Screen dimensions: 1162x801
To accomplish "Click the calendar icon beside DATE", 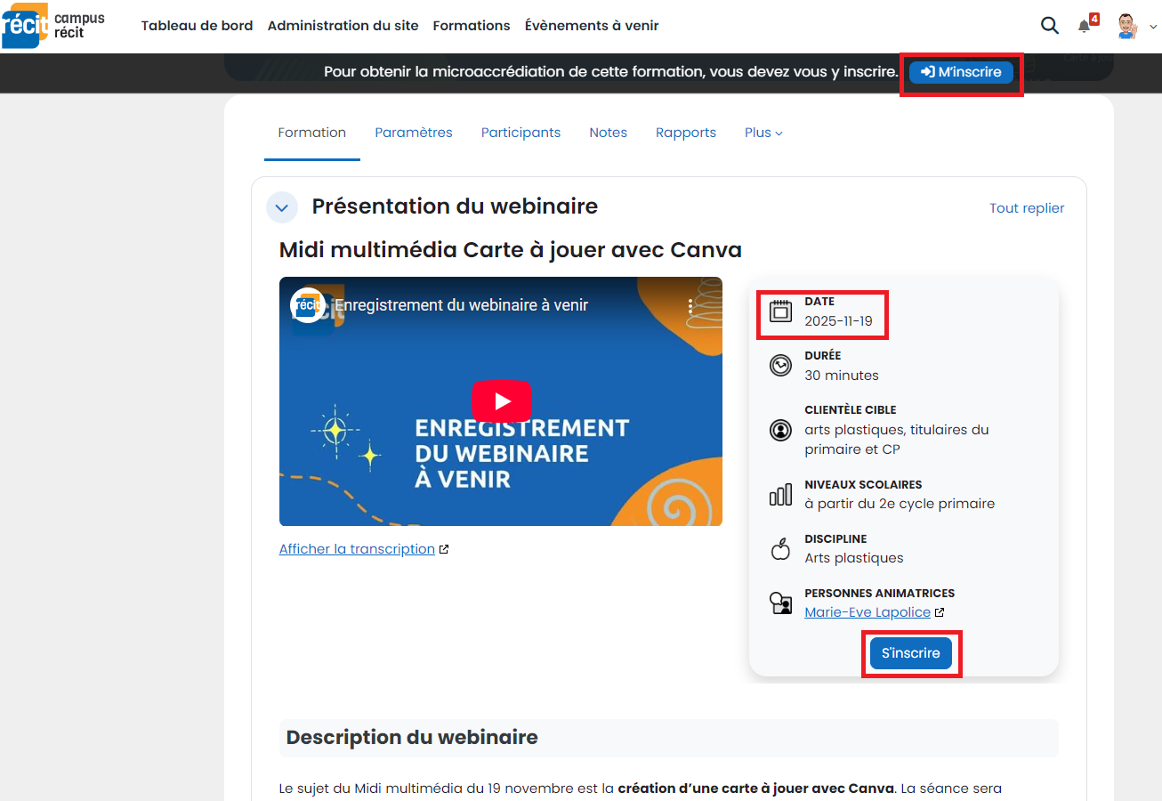I will 780,308.
